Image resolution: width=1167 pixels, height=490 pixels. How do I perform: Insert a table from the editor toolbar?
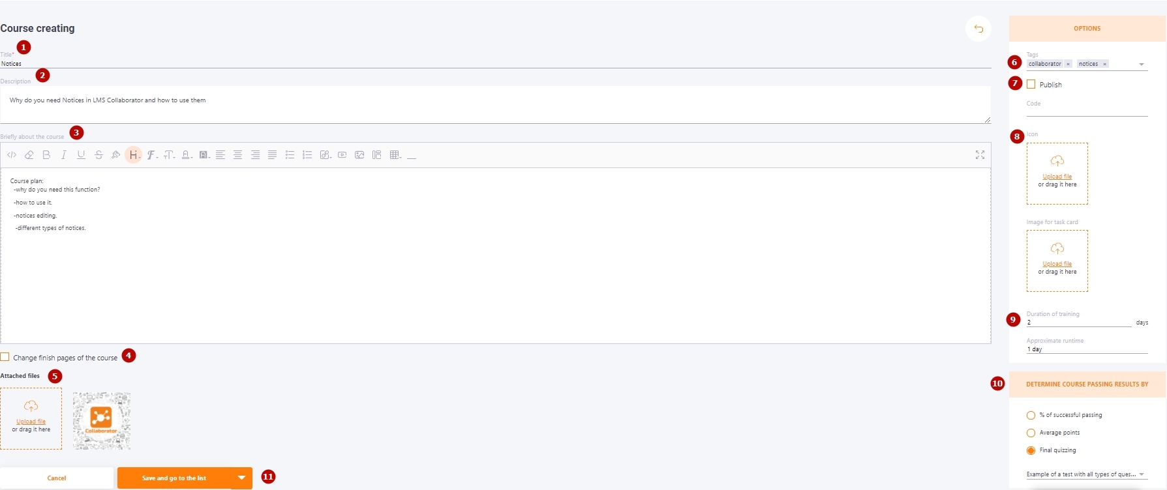(395, 155)
